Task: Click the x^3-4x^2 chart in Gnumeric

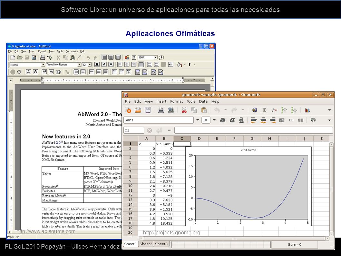Action: 248,187
